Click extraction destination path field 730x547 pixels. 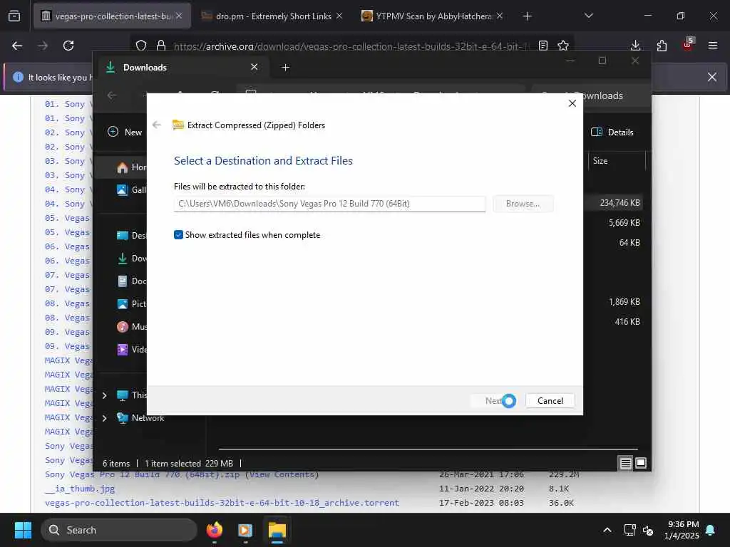(329, 204)
